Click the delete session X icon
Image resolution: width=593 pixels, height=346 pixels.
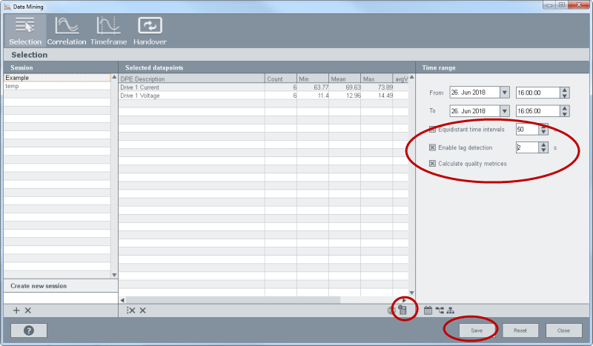tap(28, 310)
